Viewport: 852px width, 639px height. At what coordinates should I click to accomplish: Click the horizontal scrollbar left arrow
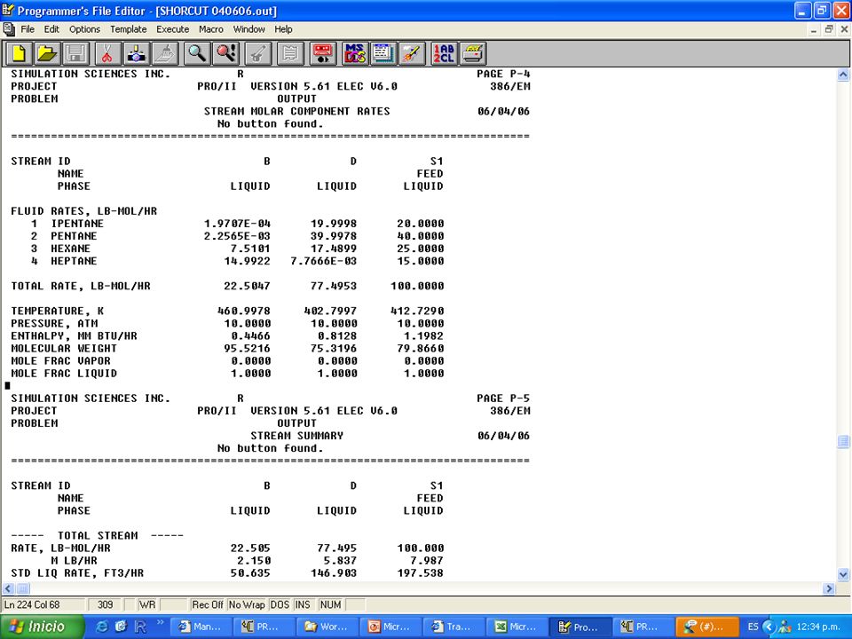tap(8, 588)
